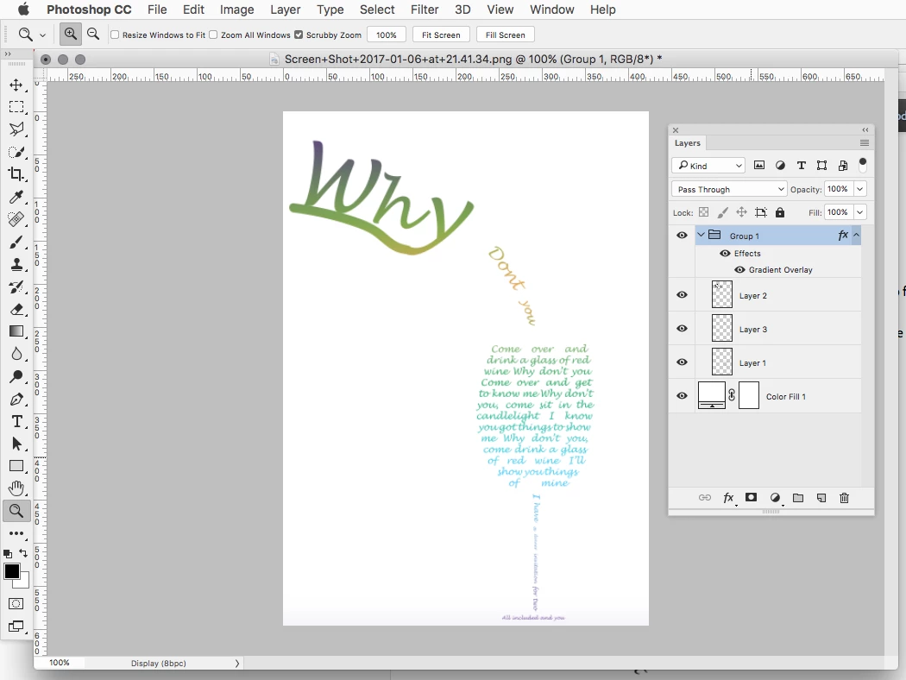
Task: Filter layers by shape layers icon
Action: click(821, 166)
